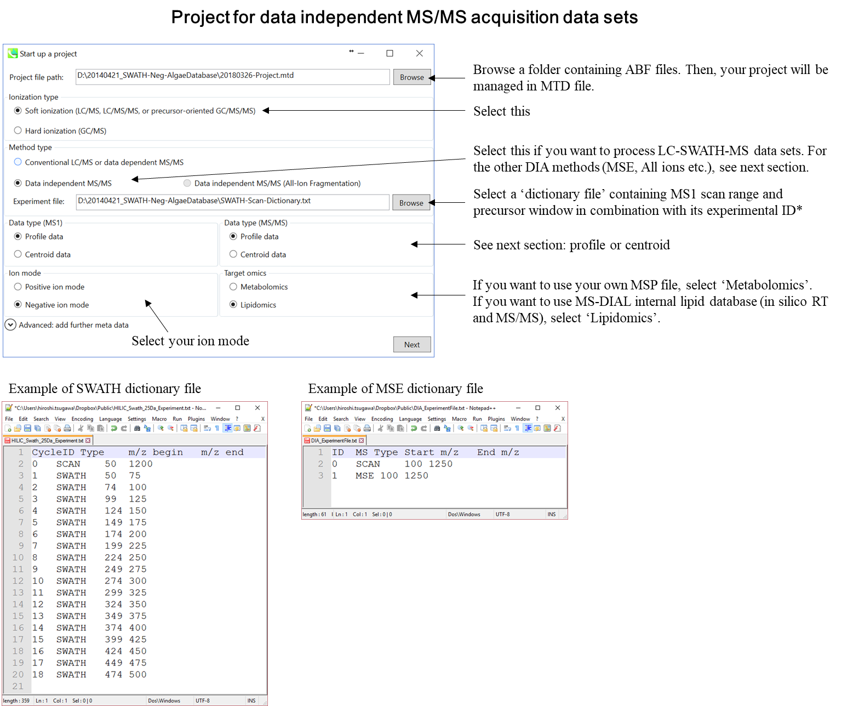
Task: Click Browse button next to Experiment file
Action: tap(411, 203)
